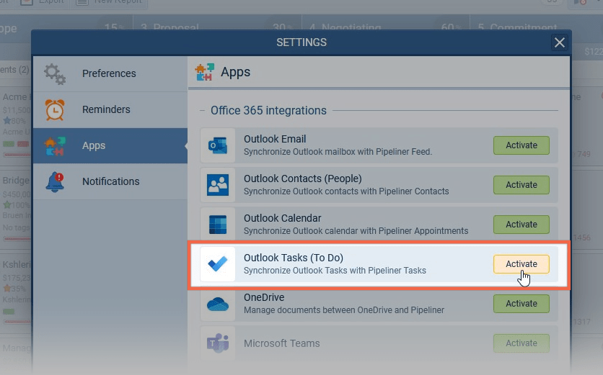Activate the Microsoft Teams integration
This screenshot has width=603, height=375.
[521, 343]
